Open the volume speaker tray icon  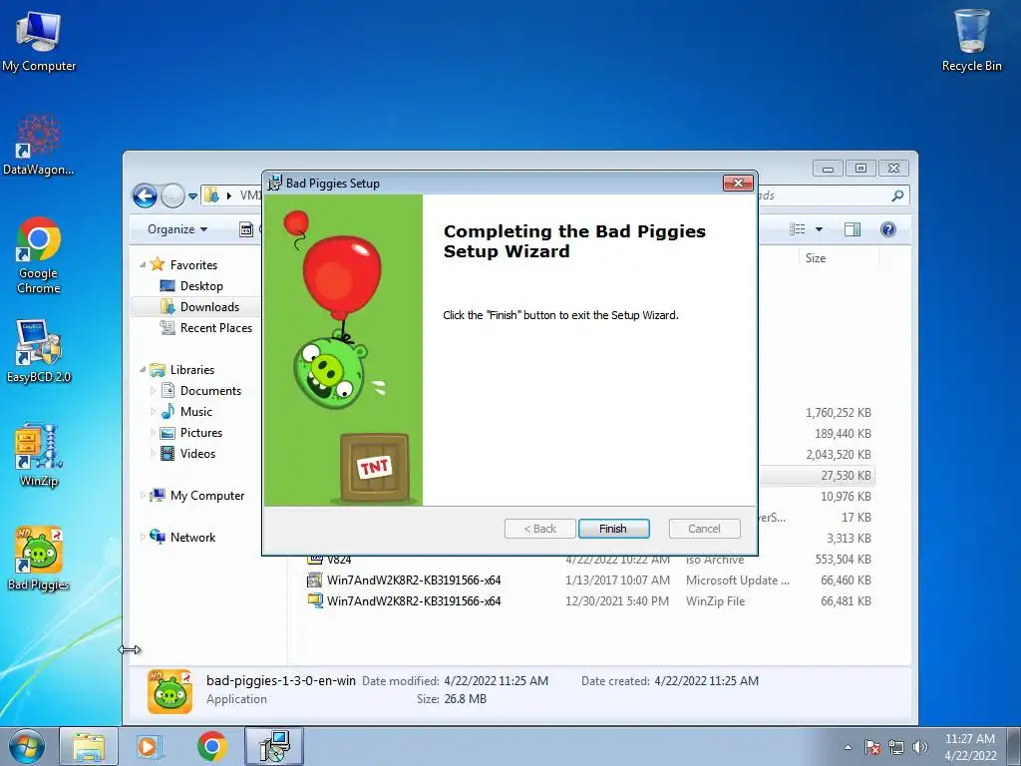[x=920, y=747]
